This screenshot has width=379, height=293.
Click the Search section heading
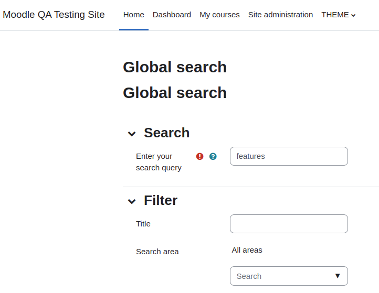[166, 133]
